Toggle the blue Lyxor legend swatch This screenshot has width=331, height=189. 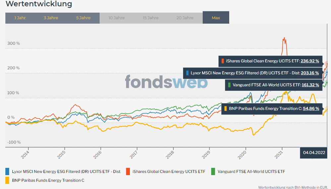7,171
